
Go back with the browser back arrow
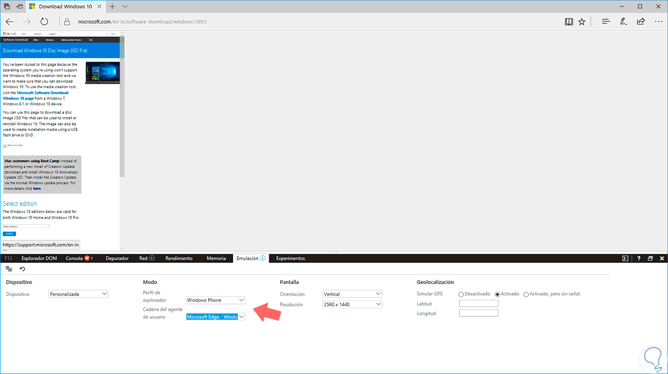pyautogui.click(x=10, y=22)
